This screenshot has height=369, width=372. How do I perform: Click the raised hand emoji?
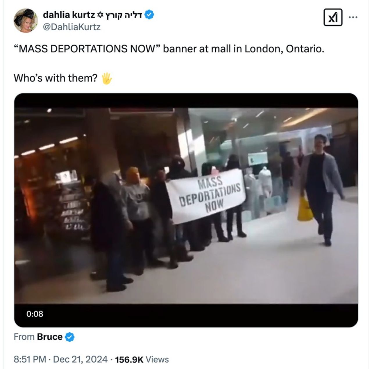click(x=107, y=78)
